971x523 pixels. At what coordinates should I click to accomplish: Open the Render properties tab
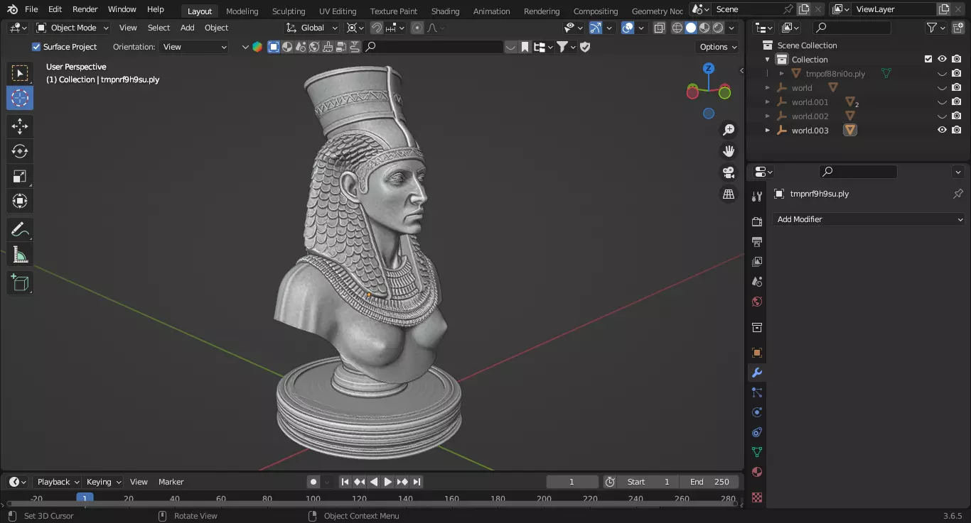[x=757, y=222]
